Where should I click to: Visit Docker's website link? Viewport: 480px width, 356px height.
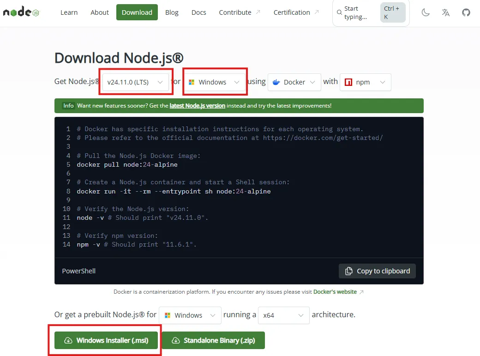335,292
